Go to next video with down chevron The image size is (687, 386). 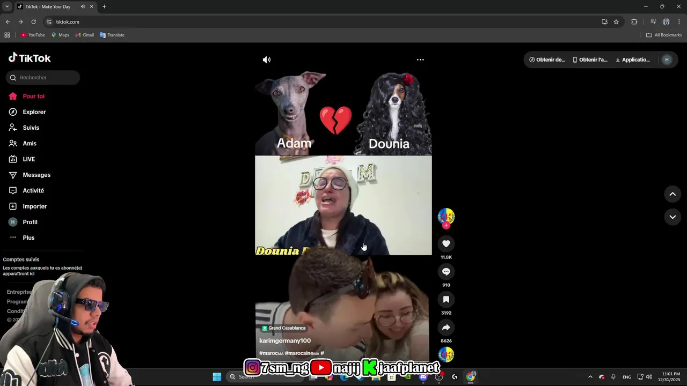673,217
